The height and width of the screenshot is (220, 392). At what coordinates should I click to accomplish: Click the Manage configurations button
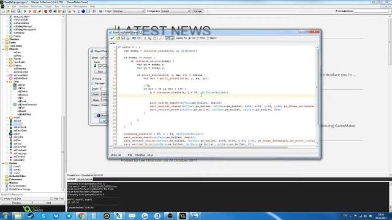197,11
